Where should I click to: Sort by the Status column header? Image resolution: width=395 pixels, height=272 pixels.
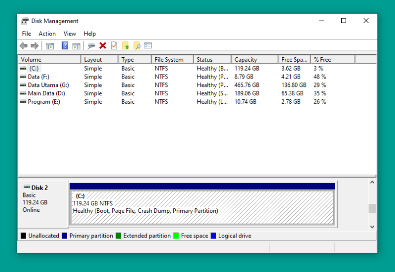[212, 60]
